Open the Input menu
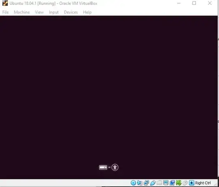This screenshot has height=187, width=219. tap(54, 12)
